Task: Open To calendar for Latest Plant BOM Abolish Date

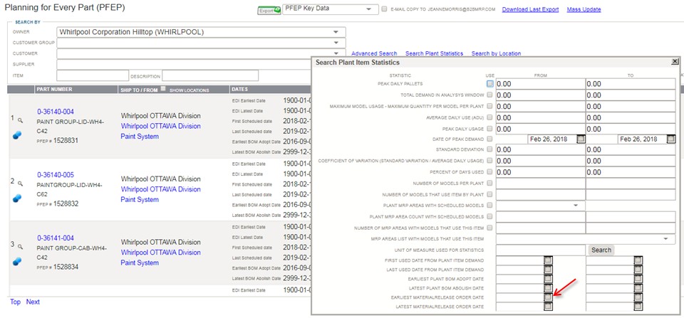Action: point(638,288)
